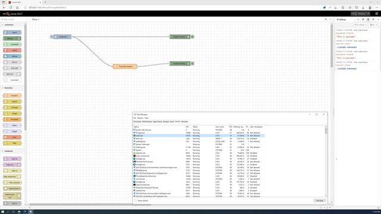
Task: Select the inject node in the palette
Action: coord(12,33)
